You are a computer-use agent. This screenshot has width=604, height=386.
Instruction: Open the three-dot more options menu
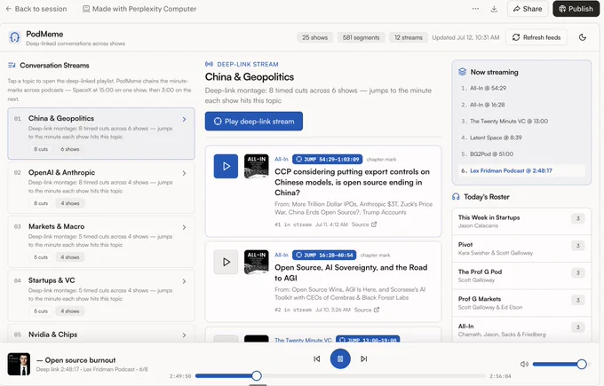tap(475, 9)
